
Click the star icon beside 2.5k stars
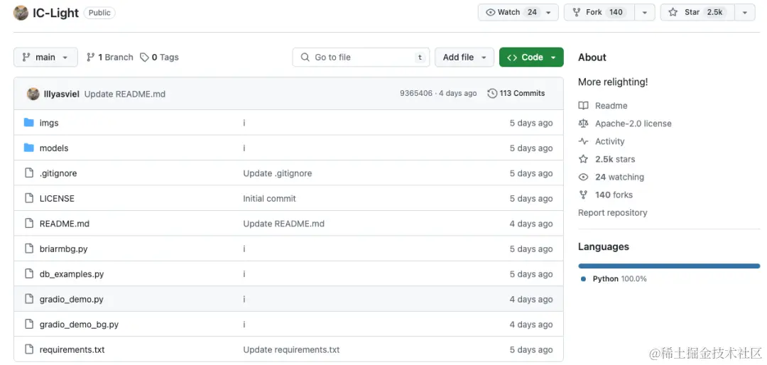coord(583,159)
